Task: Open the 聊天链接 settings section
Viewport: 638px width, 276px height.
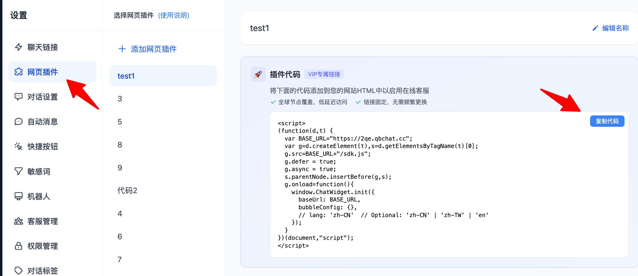Action: coord(52,47)
